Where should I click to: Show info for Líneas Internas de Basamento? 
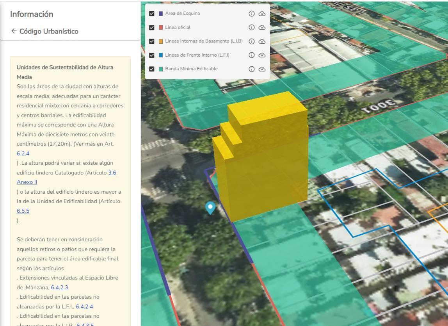click(x=251, y=41)
